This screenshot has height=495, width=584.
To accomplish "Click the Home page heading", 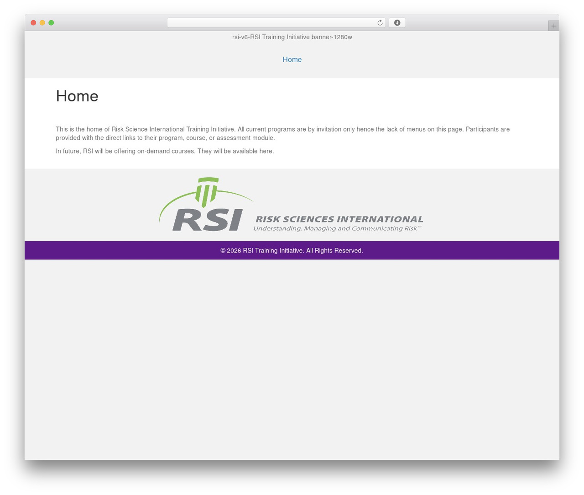I will 77,96.
